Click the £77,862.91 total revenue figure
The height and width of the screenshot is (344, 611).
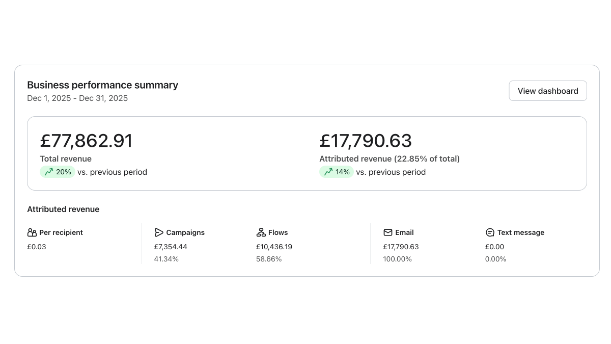(86, 141)
